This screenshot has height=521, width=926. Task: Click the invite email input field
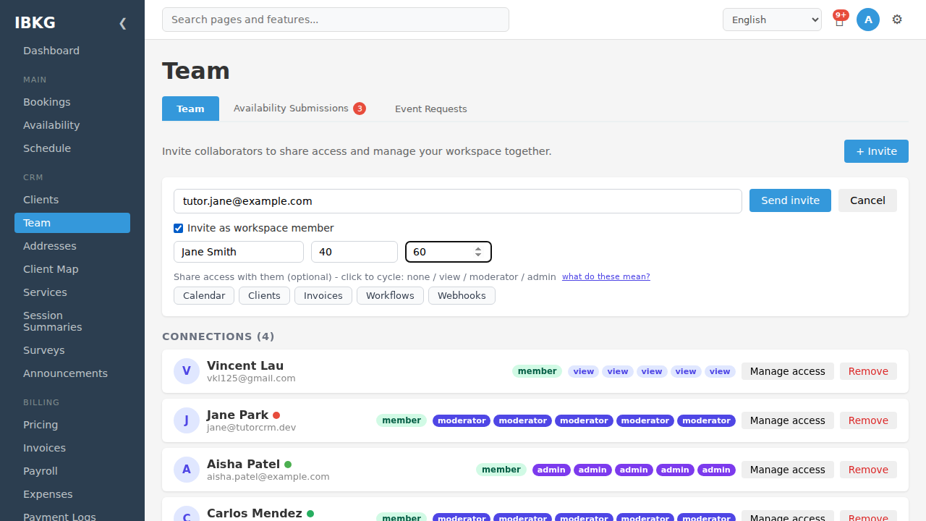[458, 201]
